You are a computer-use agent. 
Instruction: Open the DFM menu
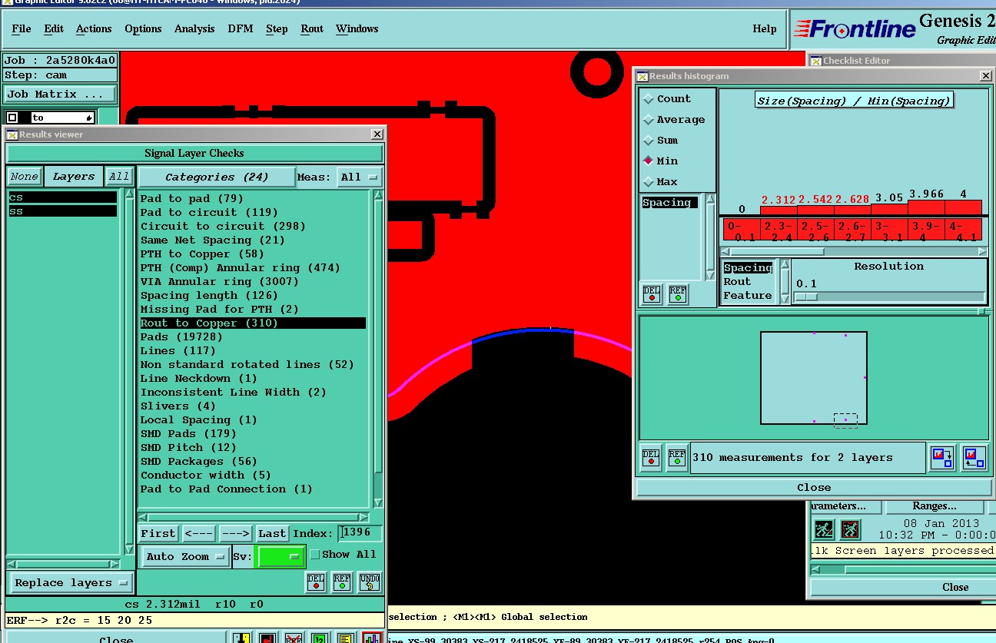pos(240,29)
